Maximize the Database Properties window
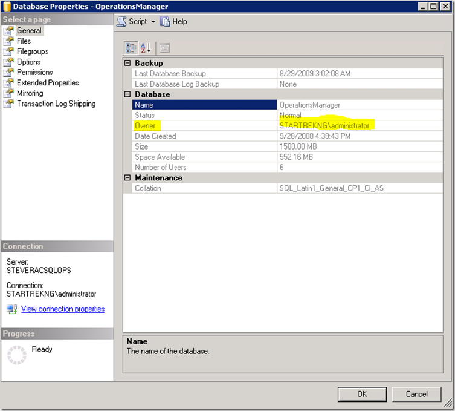Viewport: 455px width, 411px height. pos(433,6)
